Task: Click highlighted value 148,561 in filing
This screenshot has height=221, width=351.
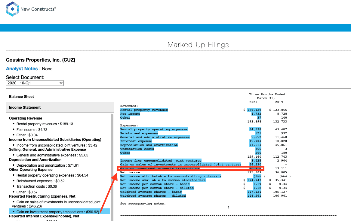Action: pyautogui.click(x=254, y=196)
